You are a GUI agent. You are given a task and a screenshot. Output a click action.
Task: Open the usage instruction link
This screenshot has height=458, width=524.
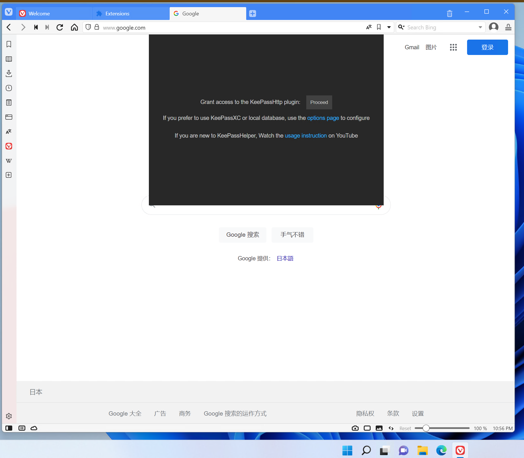point(306,136)
